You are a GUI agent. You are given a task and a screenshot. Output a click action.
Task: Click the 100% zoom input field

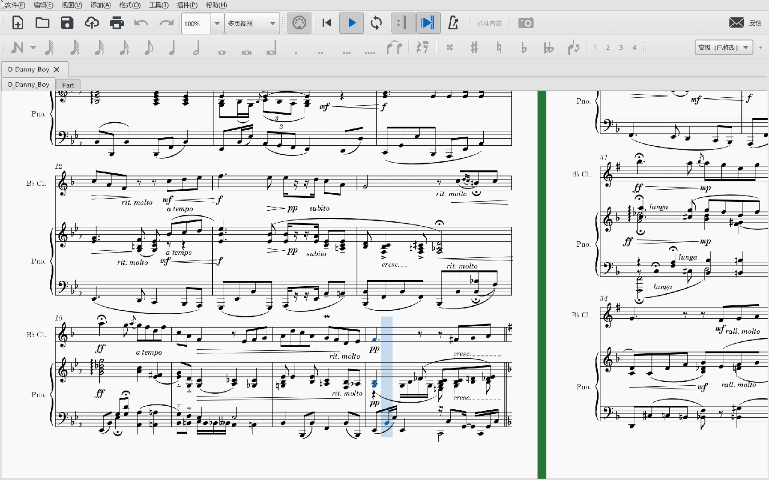coord(196,24)
